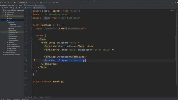
Task: Click the Control breadcrumb at editor bottom
Action: pyautogui.click(x=48, y=97)
